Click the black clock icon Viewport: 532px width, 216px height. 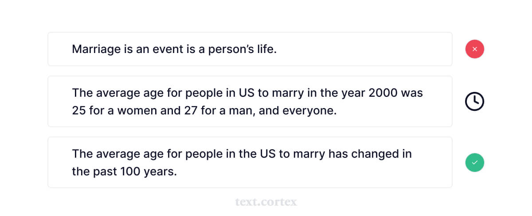[x=474, y=102]
